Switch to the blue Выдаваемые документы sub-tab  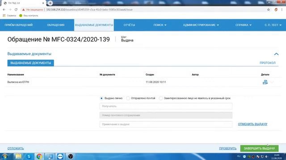[x=31, y=63]
